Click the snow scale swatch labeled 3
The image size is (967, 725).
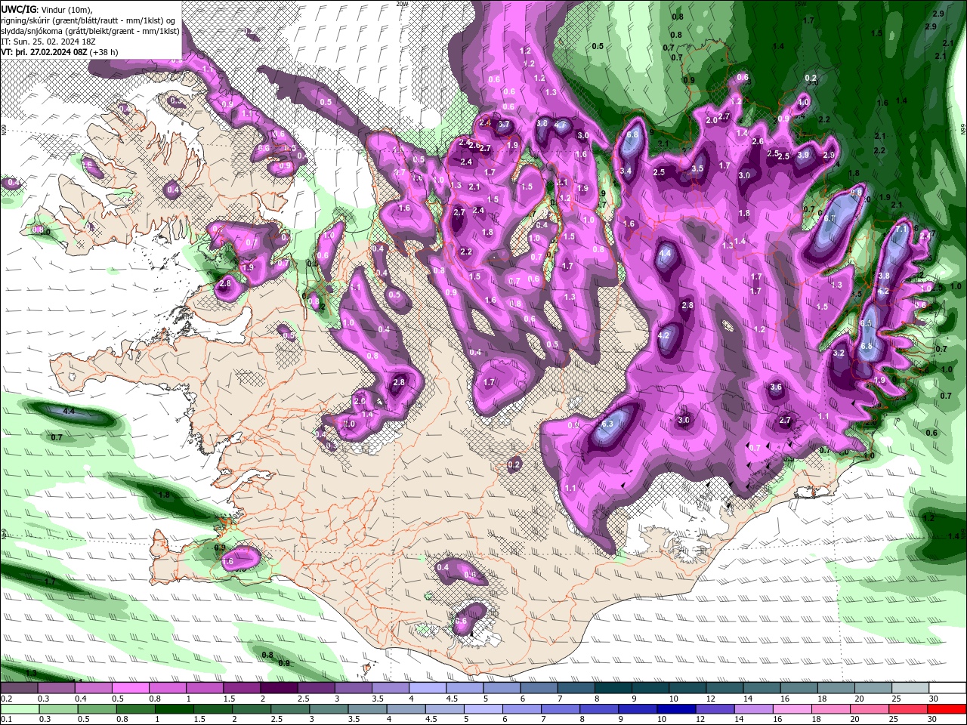click(352, 688)
